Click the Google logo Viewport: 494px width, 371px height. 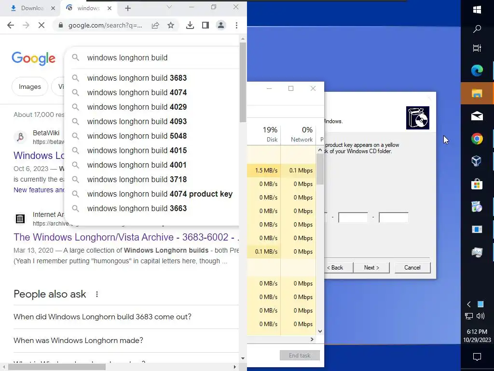[x=34, y=58]
